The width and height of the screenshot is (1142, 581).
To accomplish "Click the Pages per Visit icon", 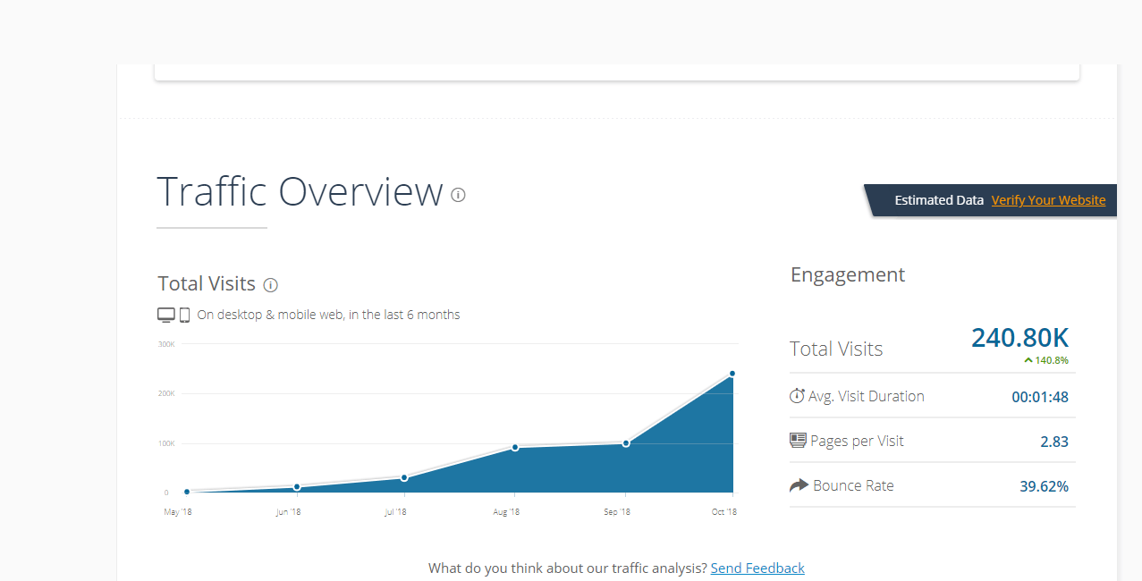I will 798,441.
